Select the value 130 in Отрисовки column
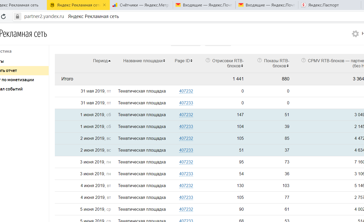 coord(240,186)
